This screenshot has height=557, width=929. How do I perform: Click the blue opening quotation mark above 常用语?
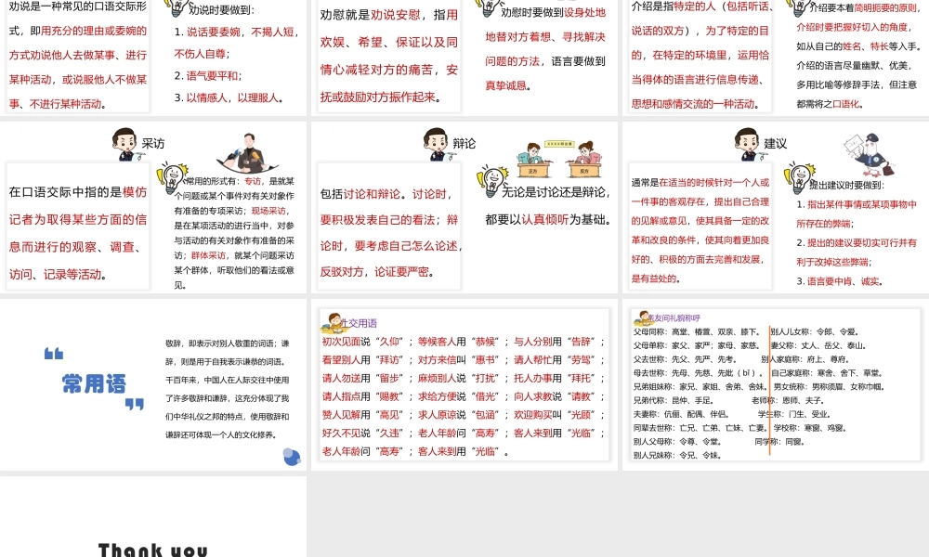[x=54, y=354]
